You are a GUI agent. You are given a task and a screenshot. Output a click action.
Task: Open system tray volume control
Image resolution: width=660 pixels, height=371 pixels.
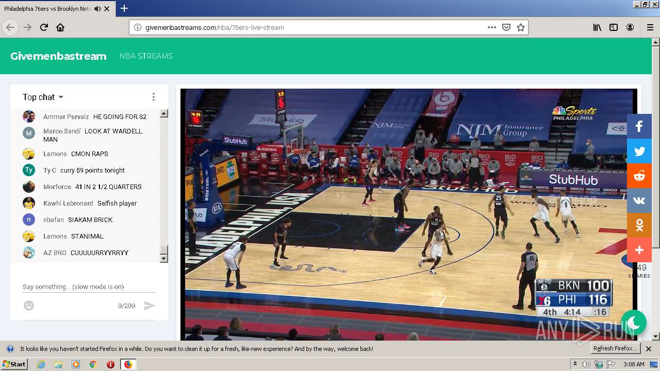[x=586, y=364]
